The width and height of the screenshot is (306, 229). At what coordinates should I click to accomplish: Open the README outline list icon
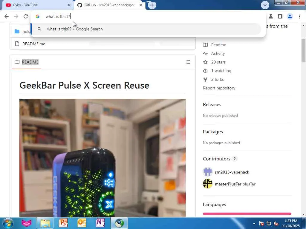pos(188,62)
